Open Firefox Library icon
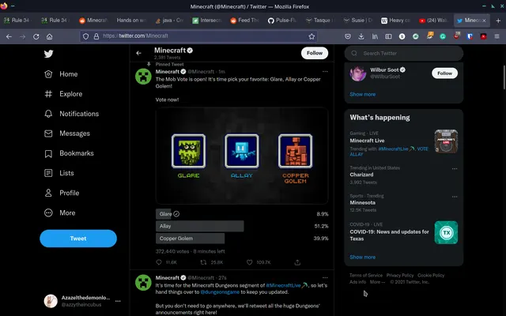This screenshot has width=506, height=316. [375, 36]
